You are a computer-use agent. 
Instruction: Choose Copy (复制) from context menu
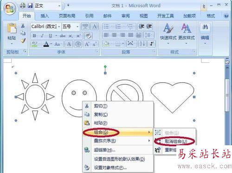(x=118, y=114)
